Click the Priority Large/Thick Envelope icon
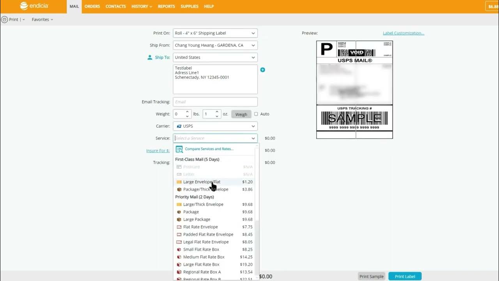 coord(179,205)
